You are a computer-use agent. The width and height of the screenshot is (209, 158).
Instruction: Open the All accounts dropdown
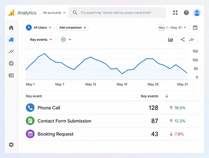54,13
